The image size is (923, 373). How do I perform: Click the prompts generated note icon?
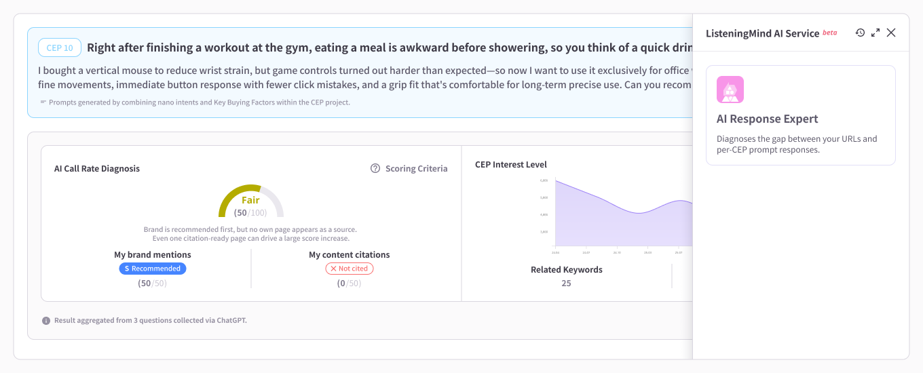coord(43,102)
